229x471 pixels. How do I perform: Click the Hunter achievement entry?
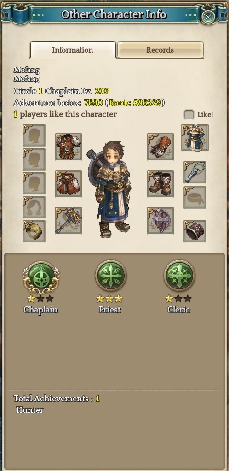click(30, 410)
